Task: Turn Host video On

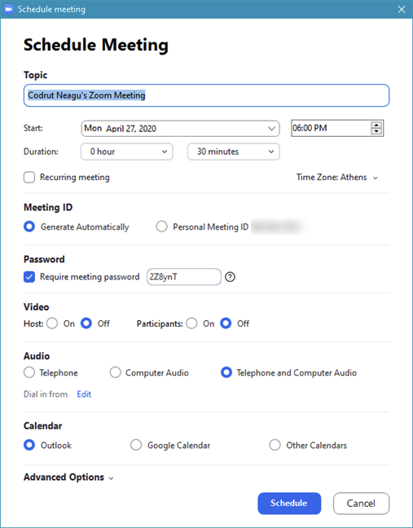Action: tap(52, 323)
